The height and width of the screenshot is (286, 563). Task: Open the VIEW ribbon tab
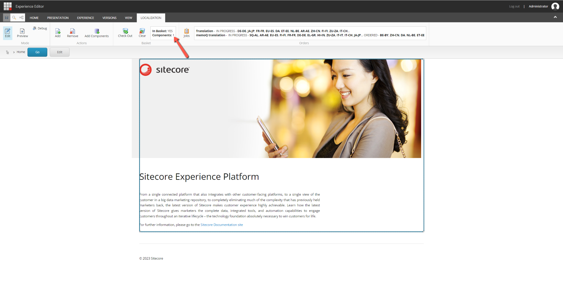(x=128, y=18)
